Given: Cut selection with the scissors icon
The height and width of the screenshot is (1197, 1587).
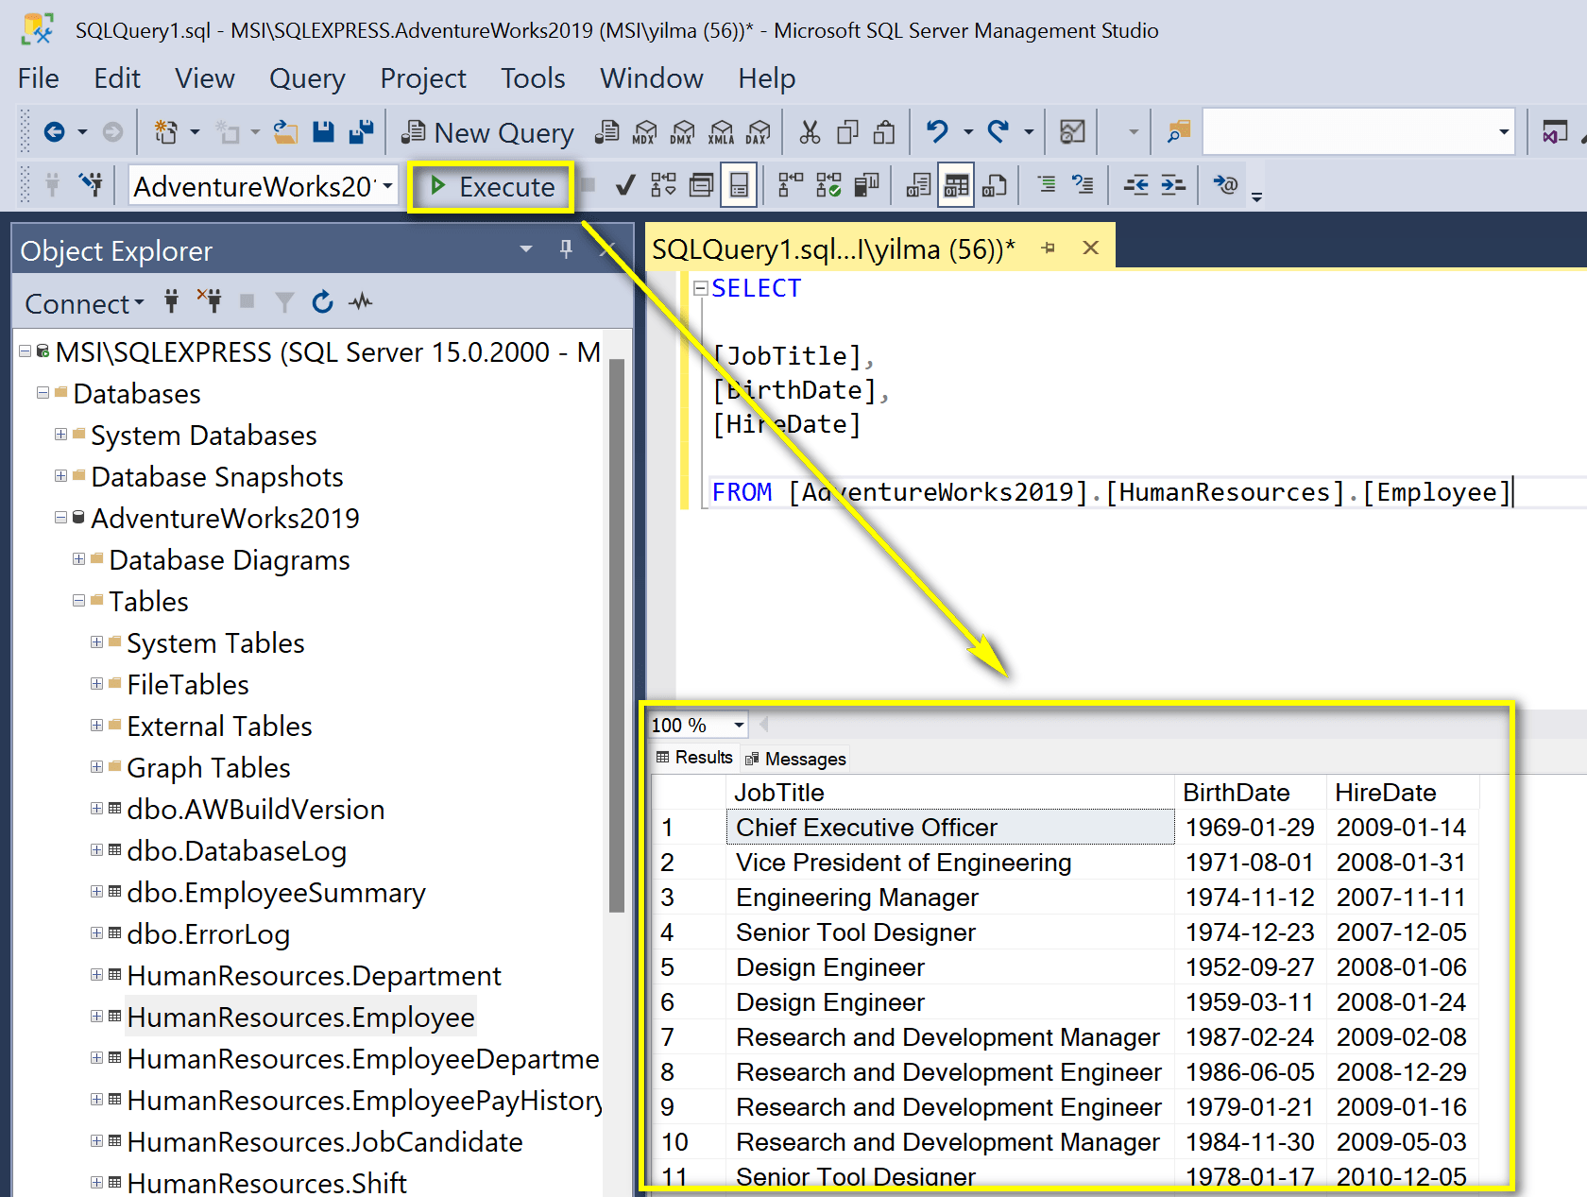Looking at the screenshot, I should pyautogui.click(x=810, y=132).
